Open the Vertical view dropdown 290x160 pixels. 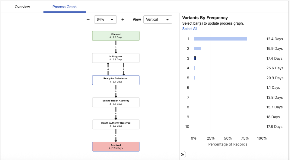coord(158,20)
